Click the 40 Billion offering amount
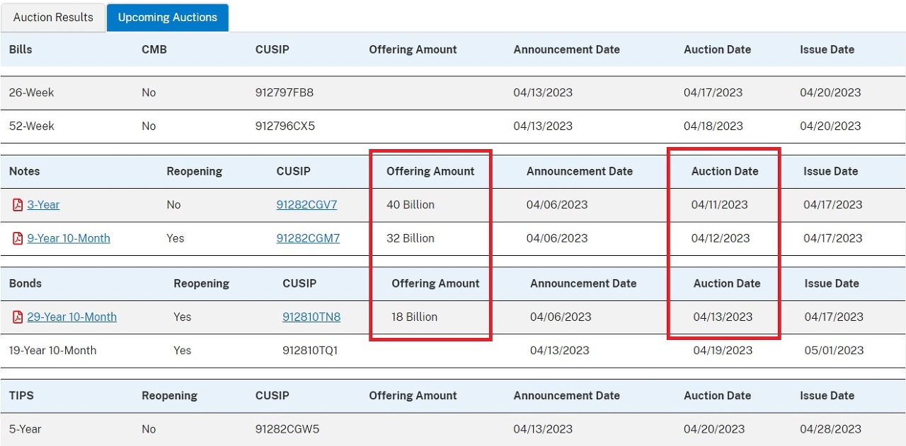The image size is (906, 446). point(411,205)
